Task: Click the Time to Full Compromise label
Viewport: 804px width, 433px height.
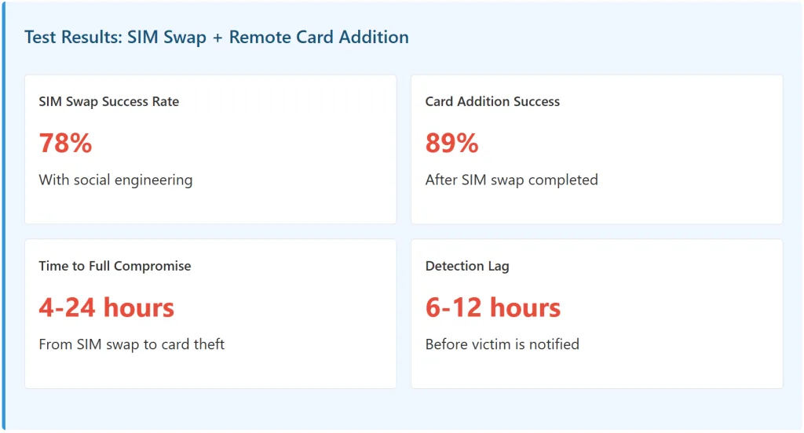Action: [115, 266]
